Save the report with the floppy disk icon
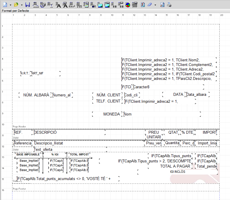The height and width of the screenshot is (200, 230). pos(27,5)
